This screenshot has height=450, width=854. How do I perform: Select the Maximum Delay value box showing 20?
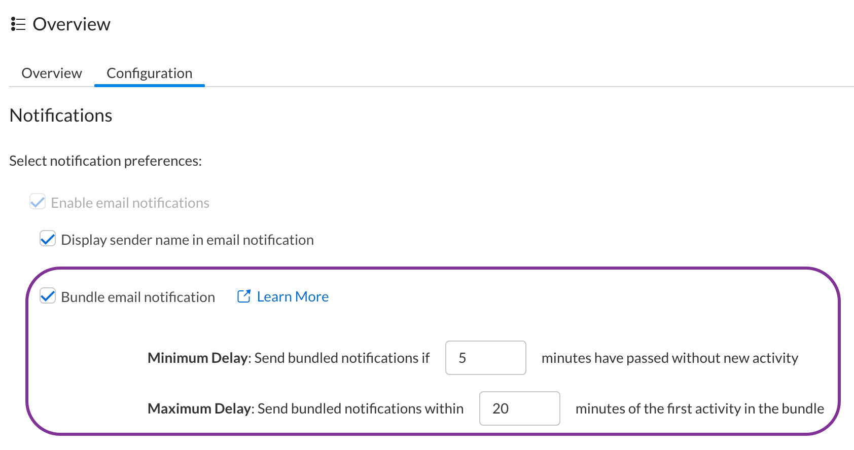pos(519,408)
